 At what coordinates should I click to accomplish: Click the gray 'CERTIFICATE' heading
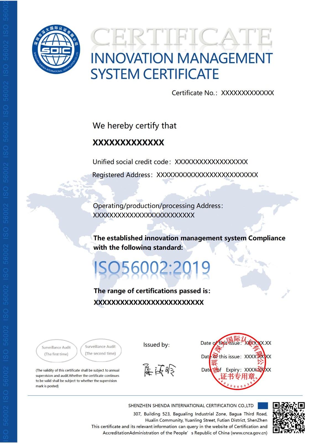(181, 37)
